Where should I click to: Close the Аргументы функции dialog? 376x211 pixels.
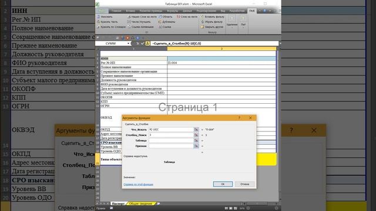click(250, 118)
